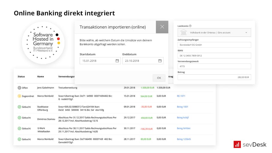This screenshot has width=272, height=153.
Task: Click Gebucht check icon for Stadtkasse Offenburg
Action: [x=19, y=107]
